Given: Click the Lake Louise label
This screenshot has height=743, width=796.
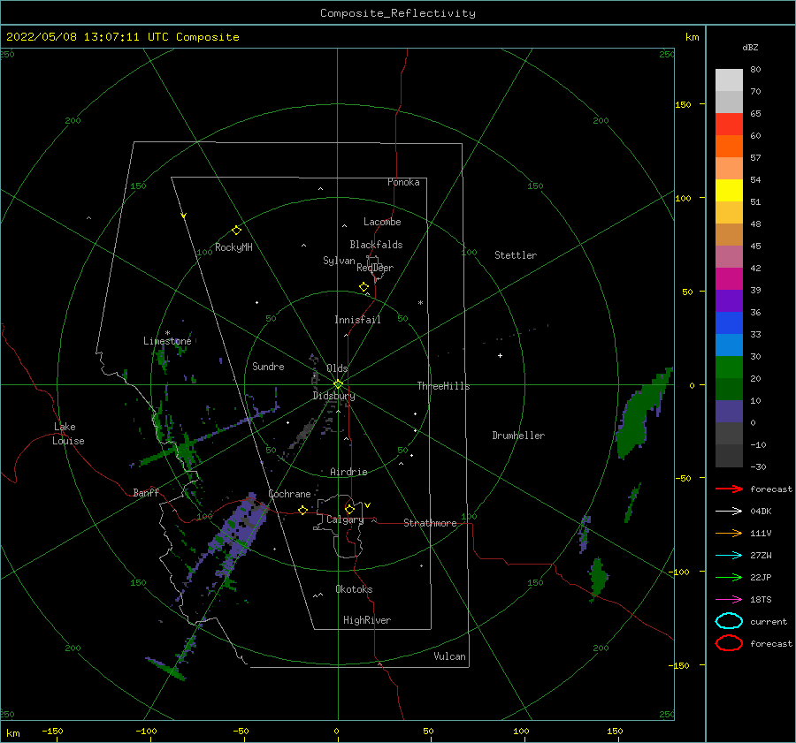Looking at the screenshot, I should coord(68,434).
